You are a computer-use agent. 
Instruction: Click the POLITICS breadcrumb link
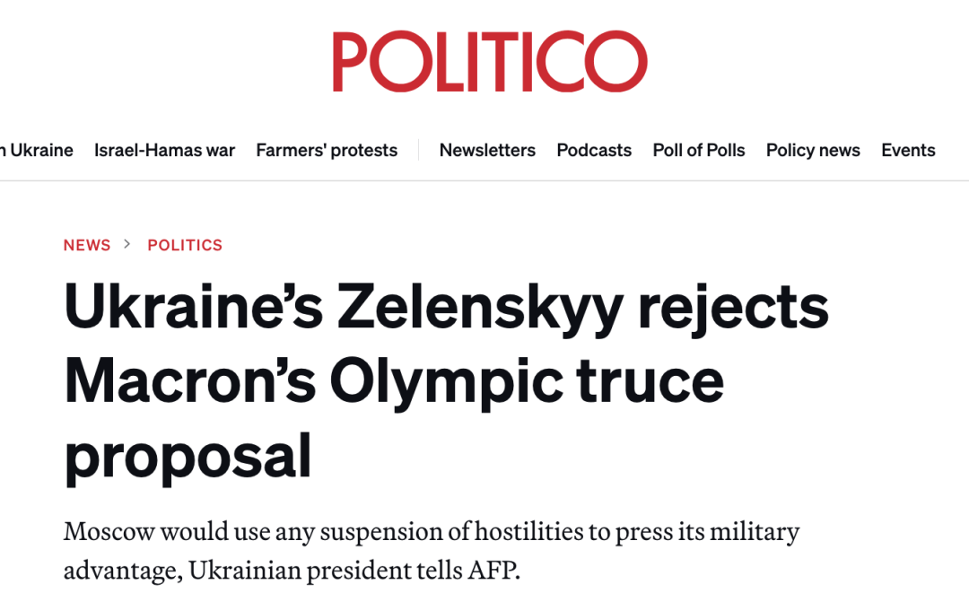coord(185,245)
